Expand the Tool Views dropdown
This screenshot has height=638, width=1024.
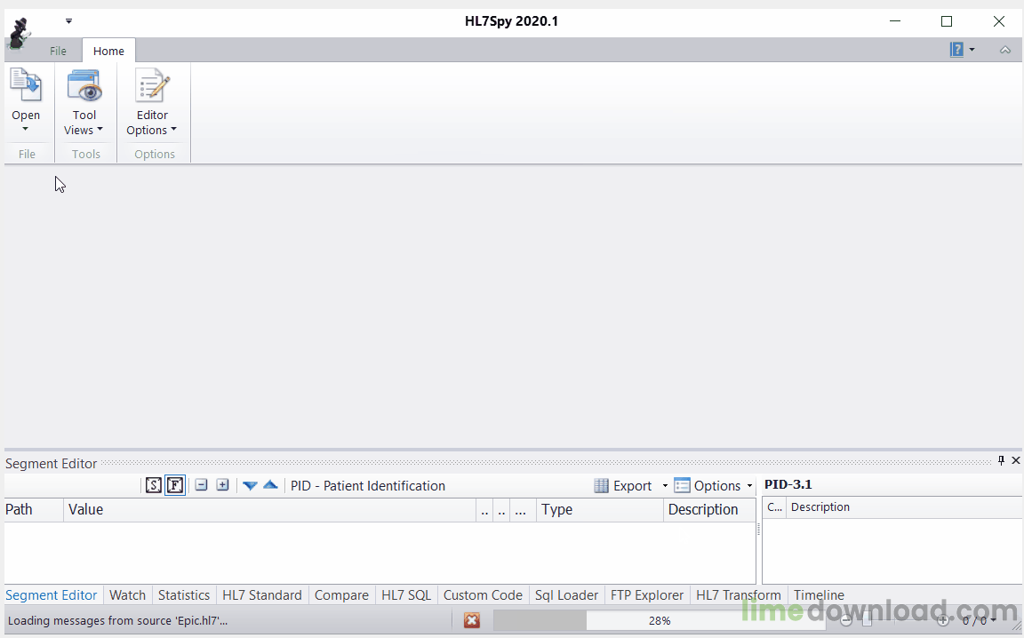click(100, 130)
